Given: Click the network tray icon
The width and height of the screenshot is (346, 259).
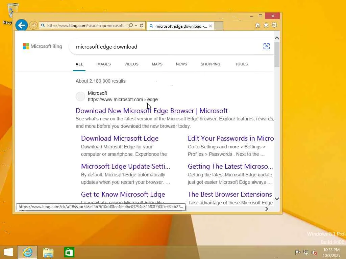Looking at the screenshot, I should click(x=306, y=252).
